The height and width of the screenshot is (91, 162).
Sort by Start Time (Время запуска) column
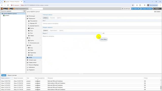7,78
